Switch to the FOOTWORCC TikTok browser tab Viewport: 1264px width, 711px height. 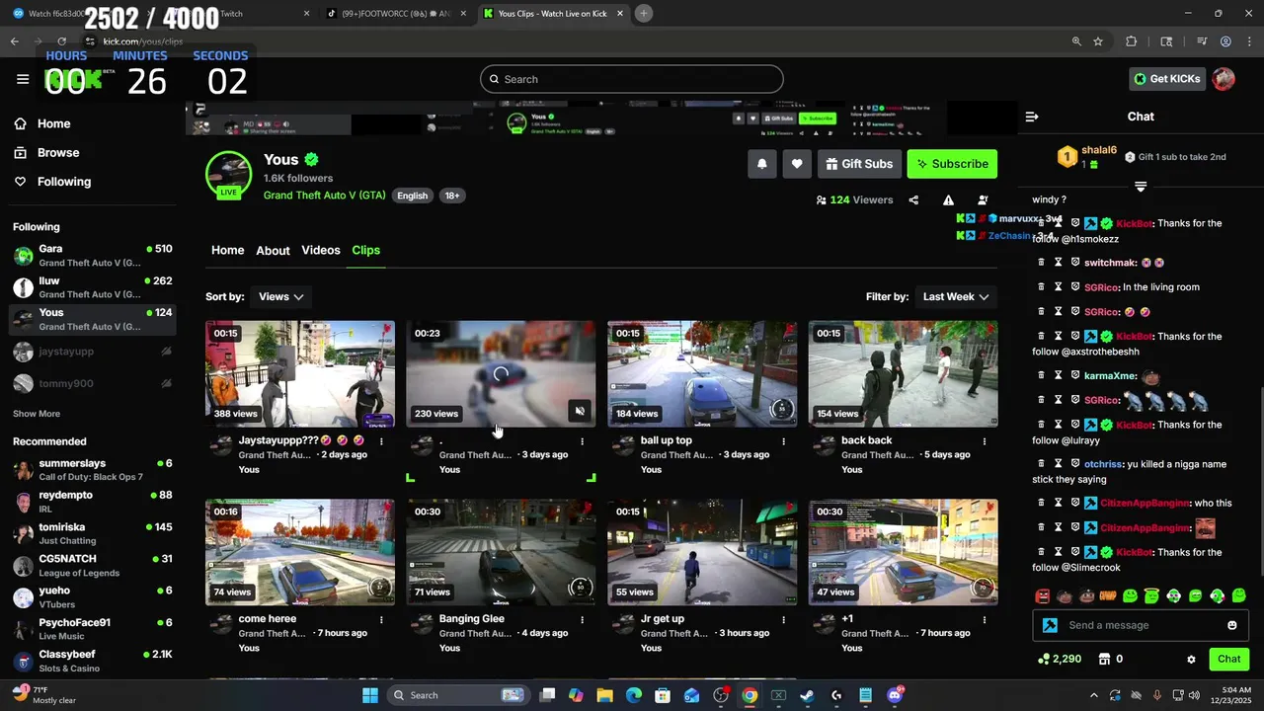[x=395, y=14]
